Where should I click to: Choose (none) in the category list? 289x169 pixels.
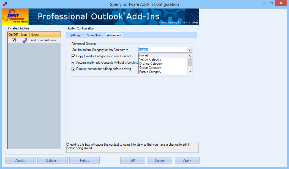pyautogui.click(x=163, y=56)
